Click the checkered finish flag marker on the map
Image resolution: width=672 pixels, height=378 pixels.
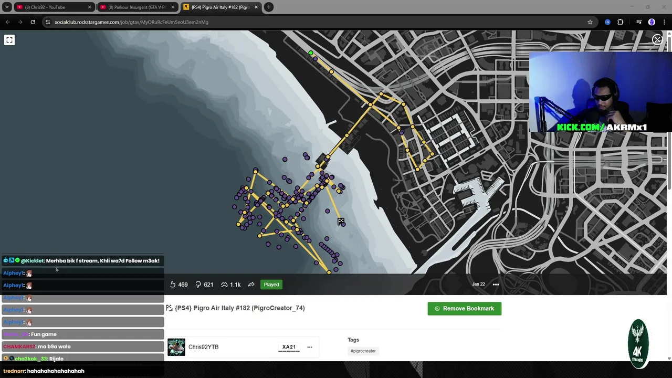coord(341,221)
